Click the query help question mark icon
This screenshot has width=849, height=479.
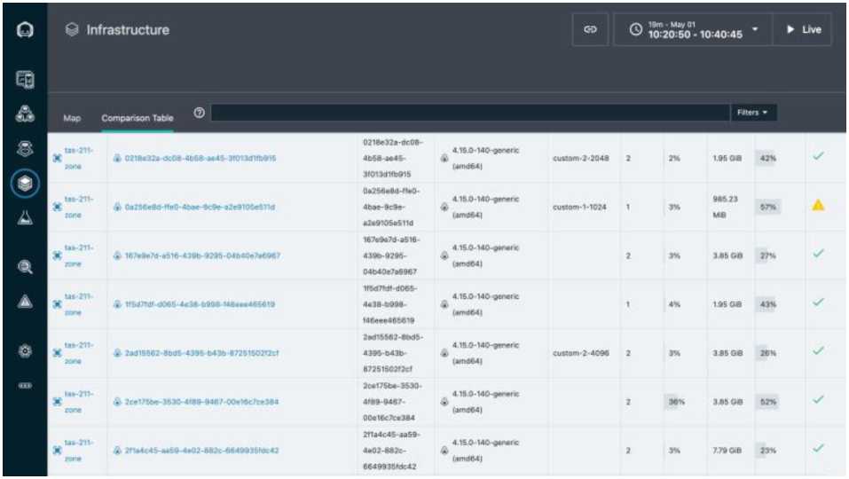(199, 113)
